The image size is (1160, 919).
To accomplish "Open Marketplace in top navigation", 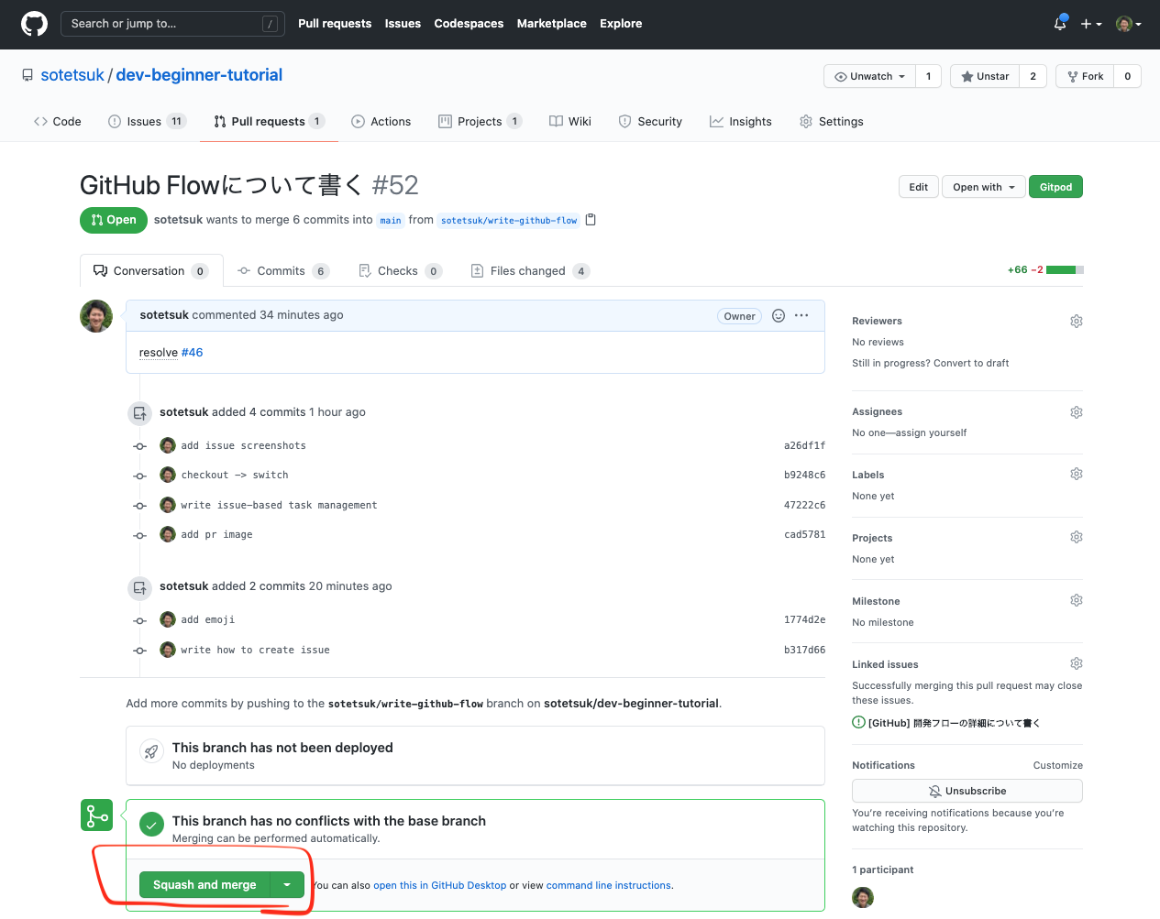I will click(551, 24).
